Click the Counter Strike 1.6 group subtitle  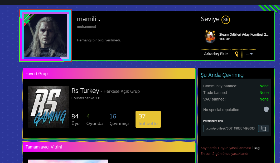pos(86,98)
